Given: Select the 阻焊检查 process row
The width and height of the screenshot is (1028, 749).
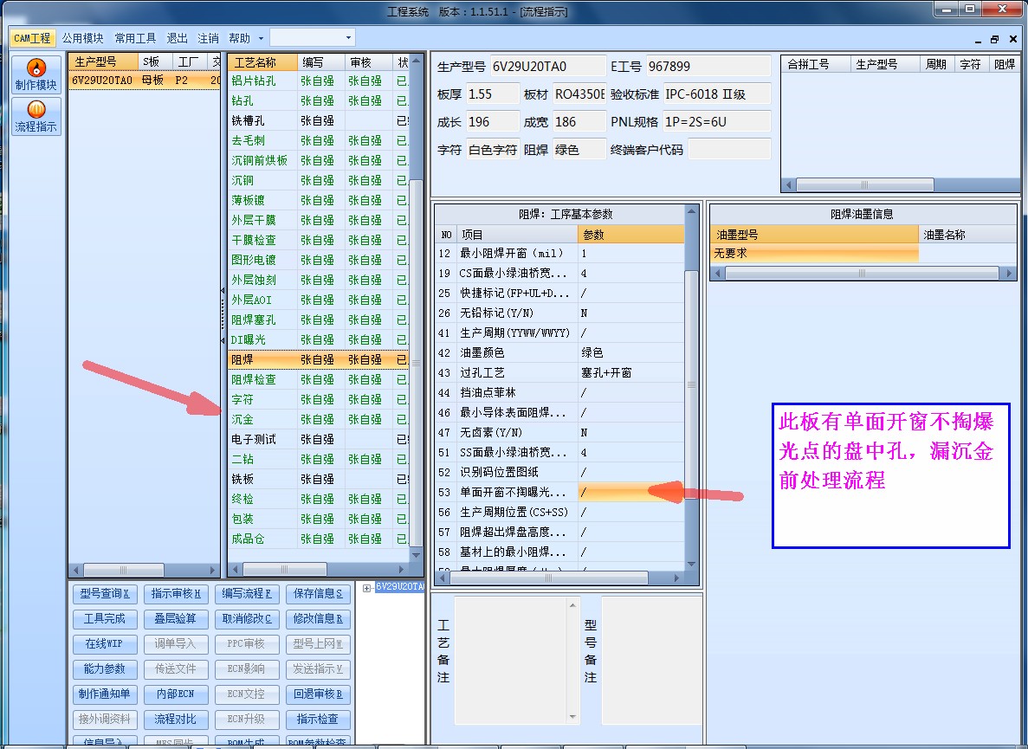Looking at the screenshot, I should (319, 379).
